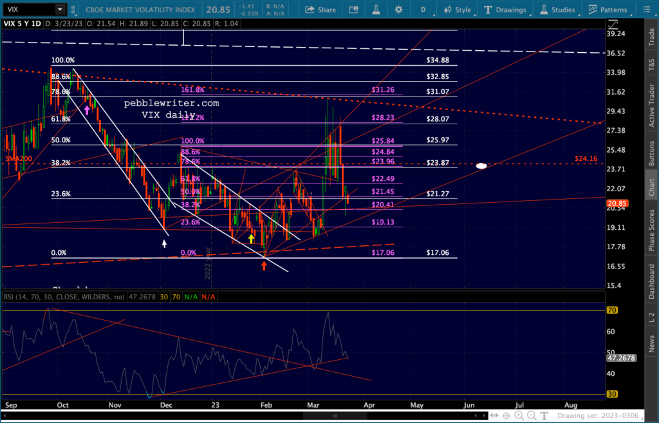Open the Studies menu
Screen dimensions: 659x423
(557, 10)
